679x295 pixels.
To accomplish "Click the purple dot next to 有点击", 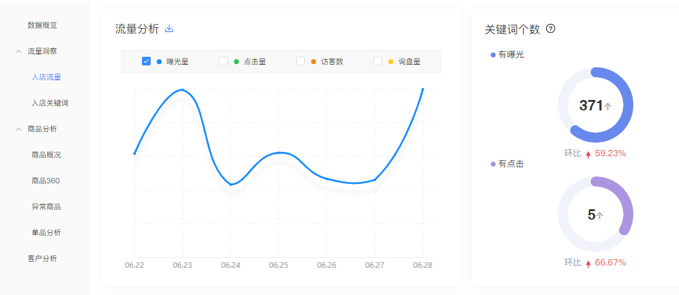I will (x=493, y=164).
